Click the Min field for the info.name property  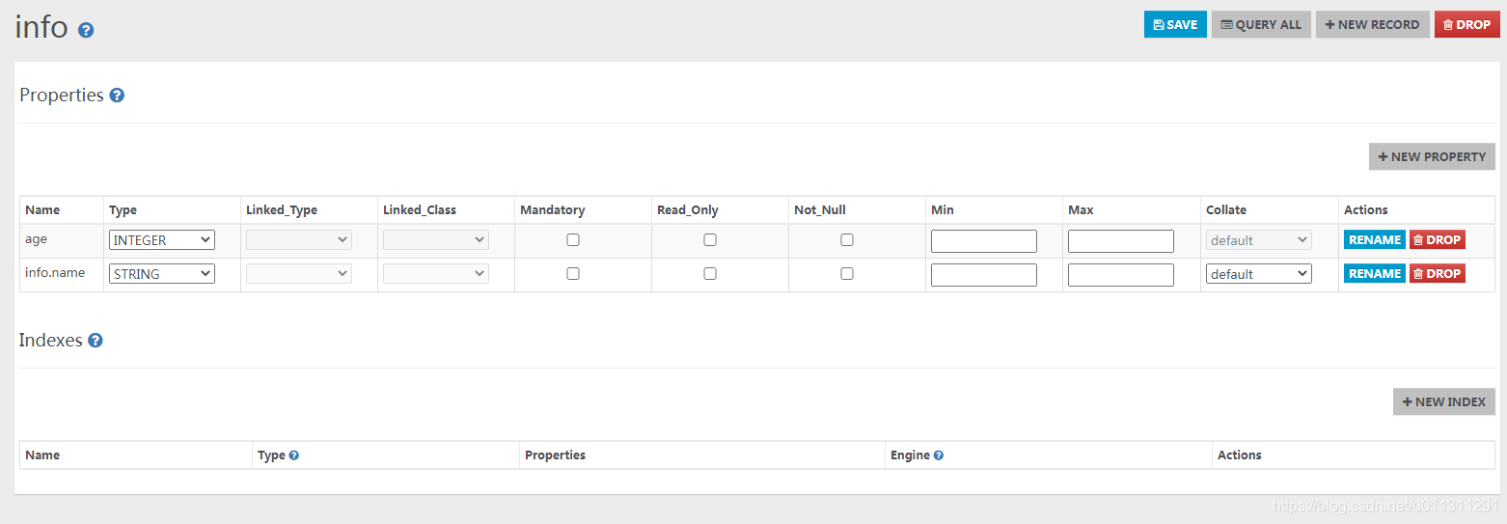[984, 275]
